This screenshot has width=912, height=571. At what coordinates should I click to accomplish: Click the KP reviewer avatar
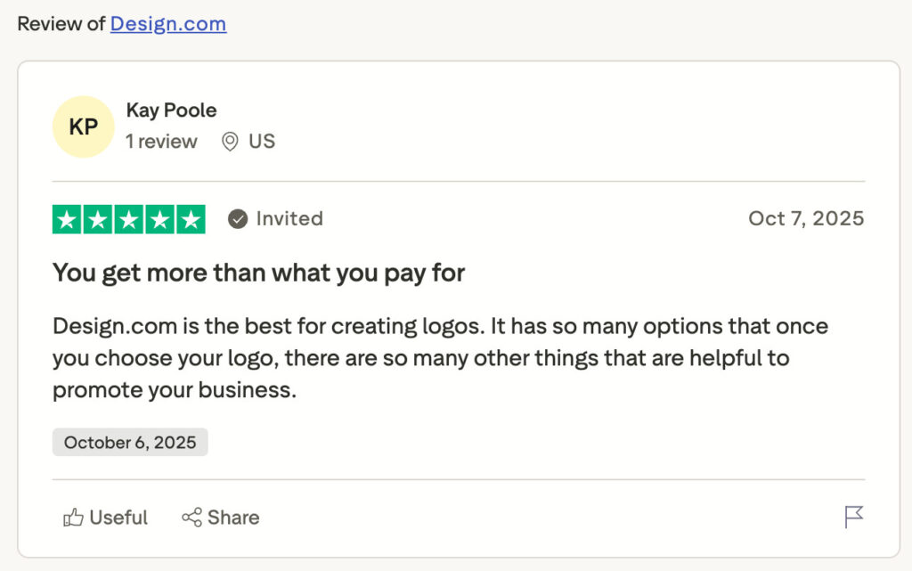tap(84, 126)
